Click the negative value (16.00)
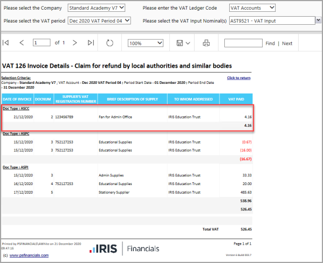Viewport: 323px width, 263px height. [246, 150]
